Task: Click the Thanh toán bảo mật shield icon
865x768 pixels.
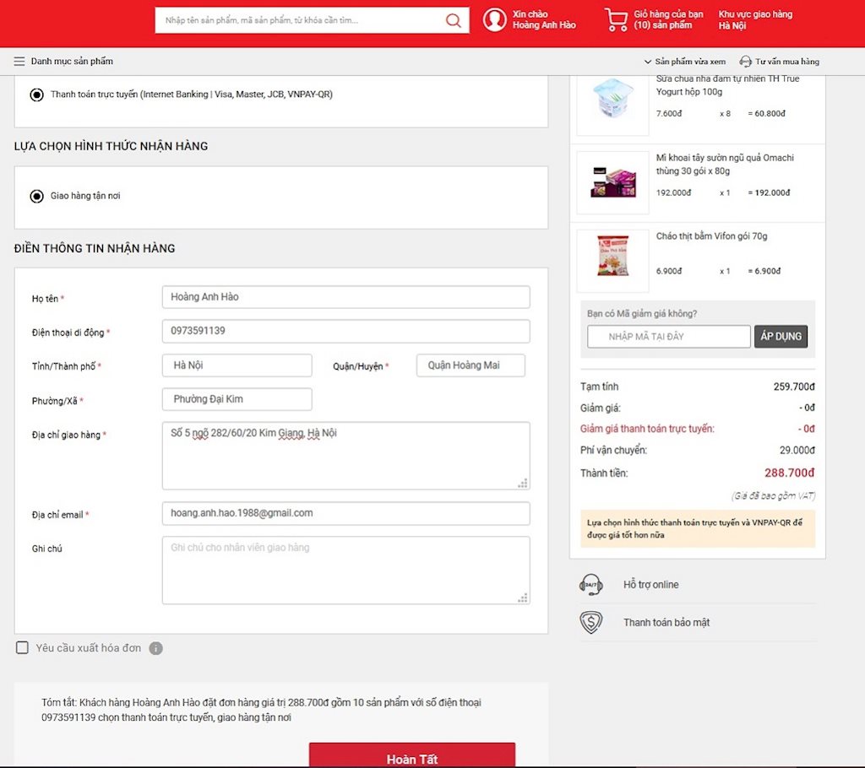Action: (x=591, y=623)
